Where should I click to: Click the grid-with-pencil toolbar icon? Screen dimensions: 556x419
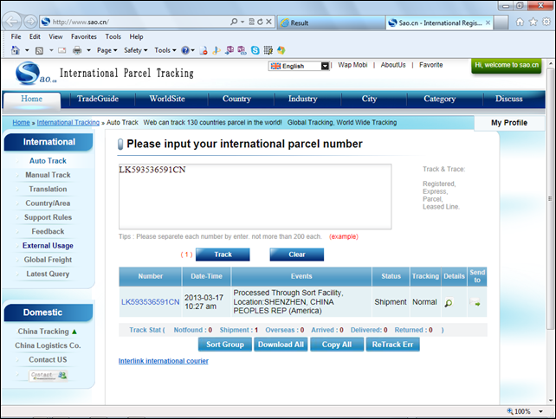click(268, 50)
